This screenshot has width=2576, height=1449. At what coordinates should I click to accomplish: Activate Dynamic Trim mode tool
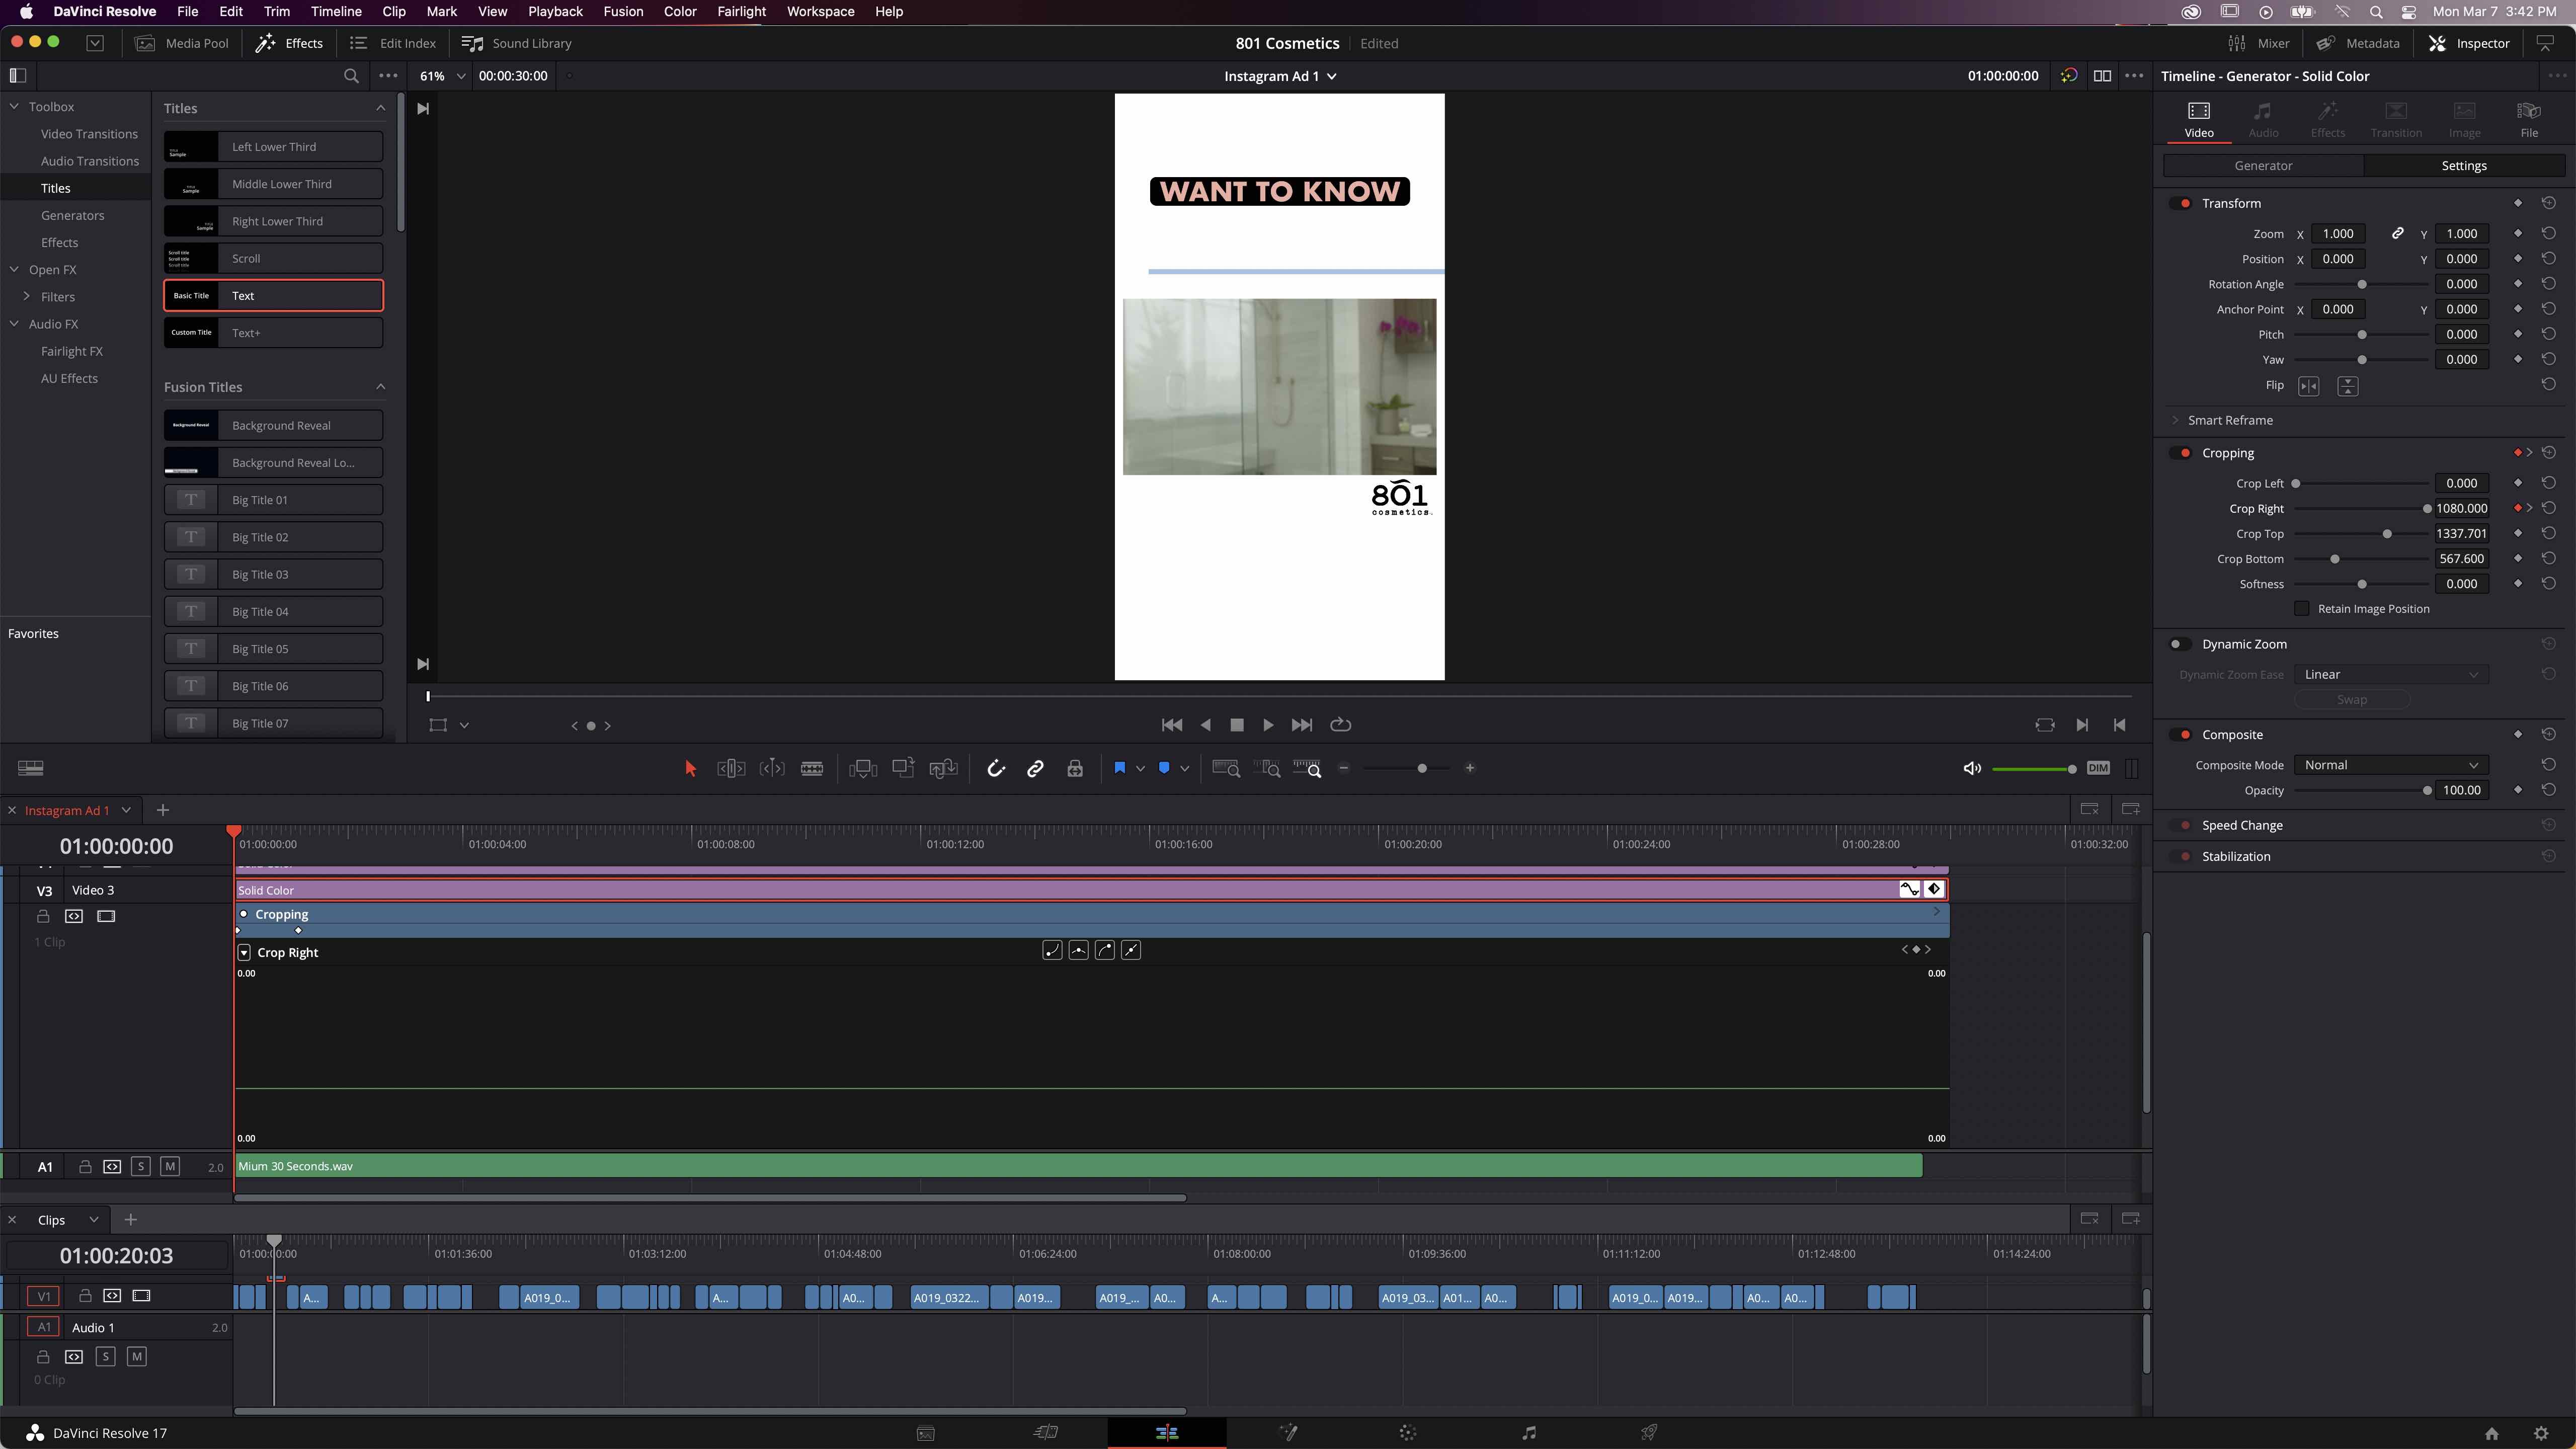click(772, 768)
